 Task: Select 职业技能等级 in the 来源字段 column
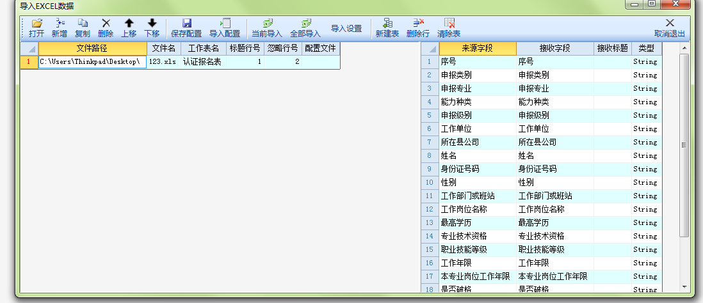pos(478,250)
